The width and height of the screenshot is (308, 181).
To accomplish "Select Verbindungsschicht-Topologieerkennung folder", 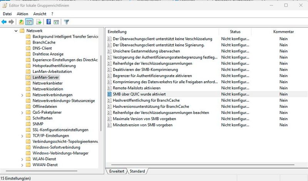I will [65, 141].
